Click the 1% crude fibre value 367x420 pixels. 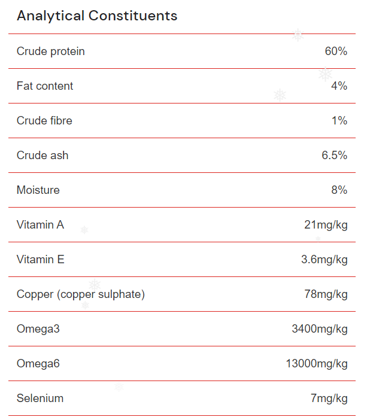click(339, 121)
